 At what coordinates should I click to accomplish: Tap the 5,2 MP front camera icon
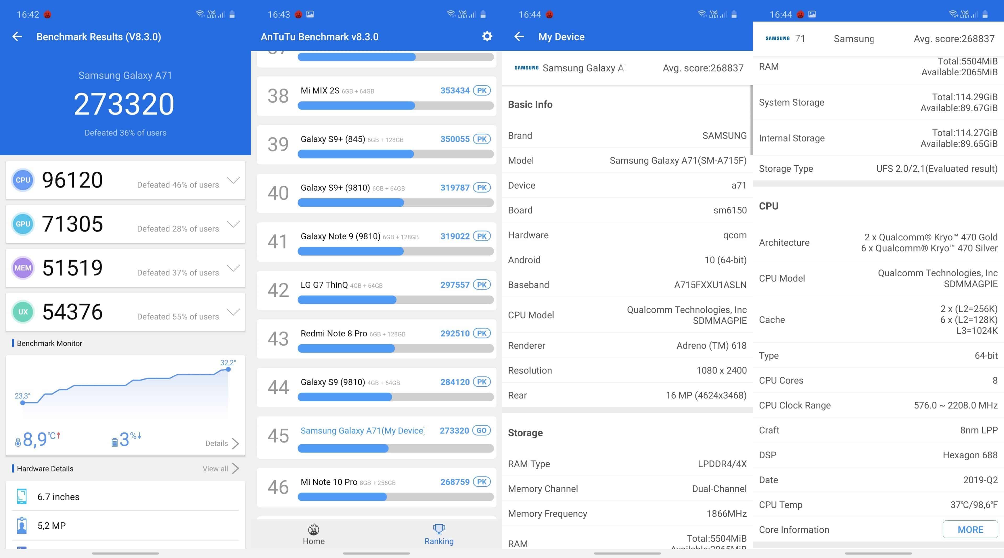click(x=22, y=525)
